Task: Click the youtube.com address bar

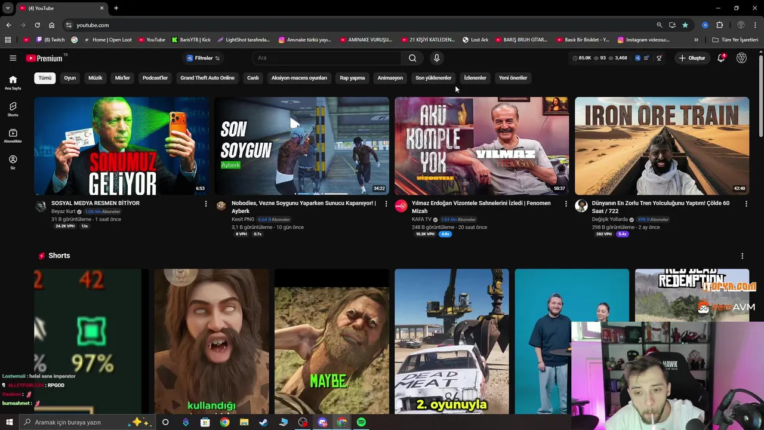Action: click(x=358, y=25)
